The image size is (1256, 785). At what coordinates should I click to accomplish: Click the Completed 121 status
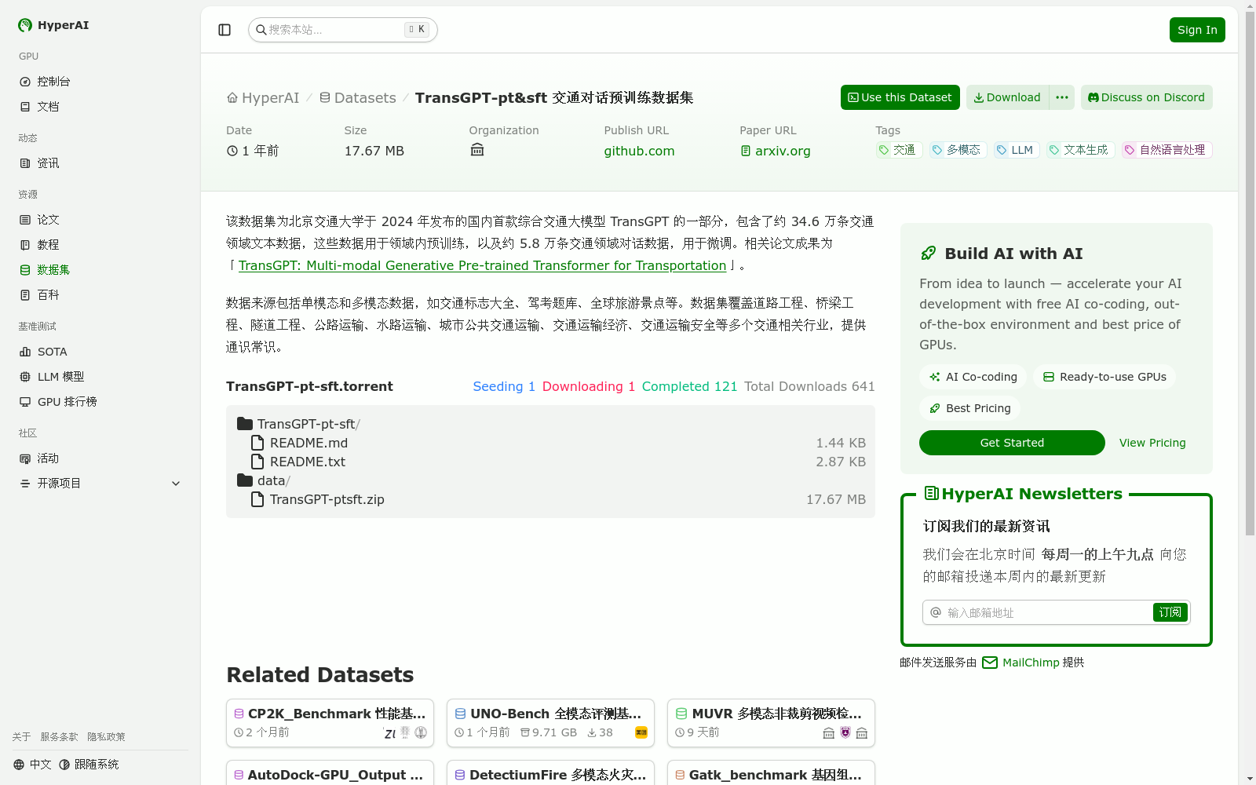[689, 386]
